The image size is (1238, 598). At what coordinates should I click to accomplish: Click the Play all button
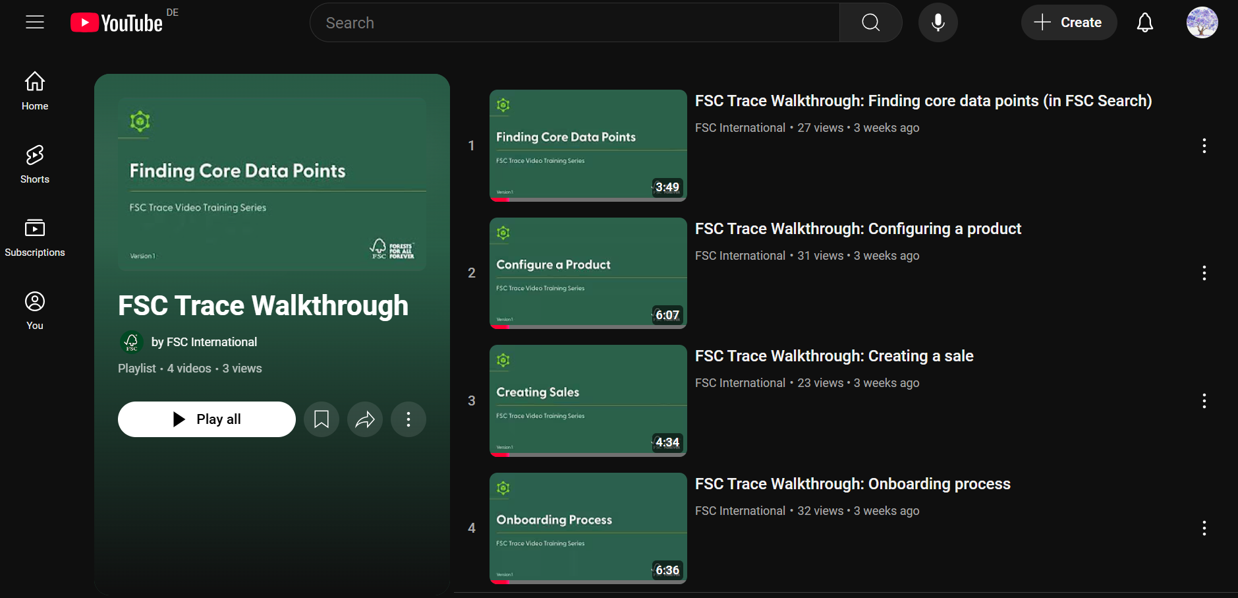point(206,419)
